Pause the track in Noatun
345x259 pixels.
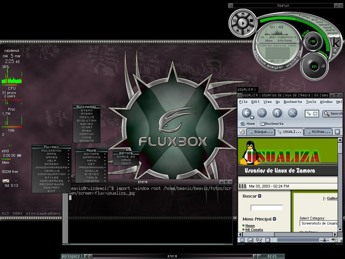pos(234,21)
